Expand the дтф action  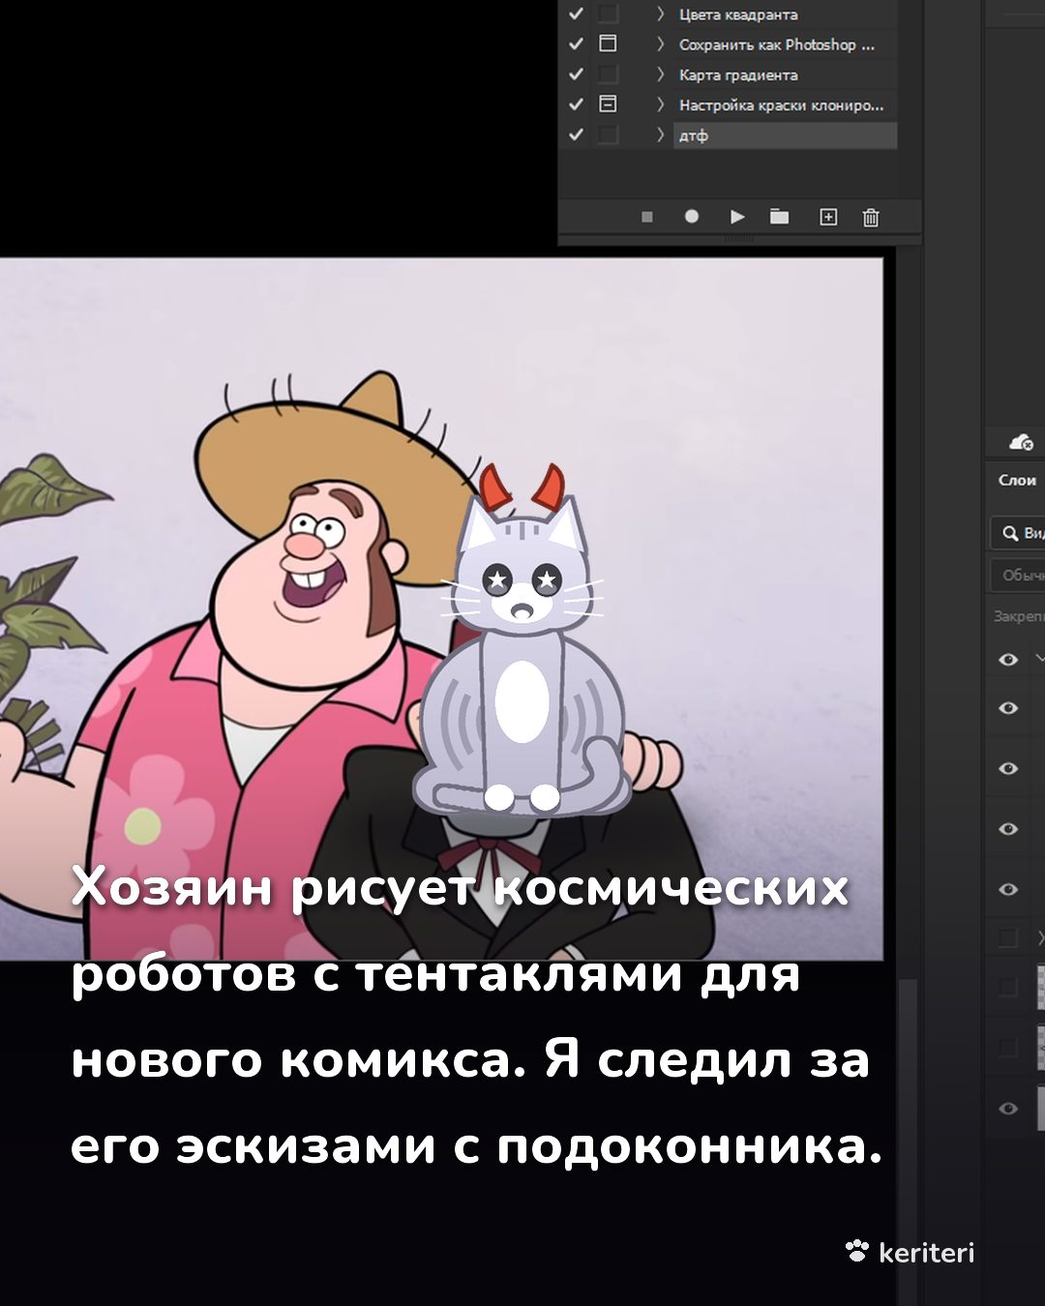[x=661, y=134]
